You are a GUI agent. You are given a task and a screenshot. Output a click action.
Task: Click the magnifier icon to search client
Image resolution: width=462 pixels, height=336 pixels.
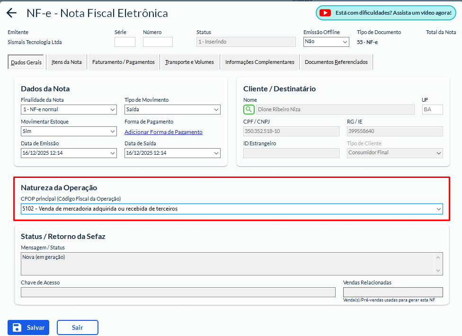point(249,110)
